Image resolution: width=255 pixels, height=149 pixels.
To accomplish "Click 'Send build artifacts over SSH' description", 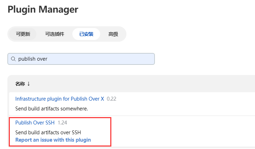I will coord(48,133).
